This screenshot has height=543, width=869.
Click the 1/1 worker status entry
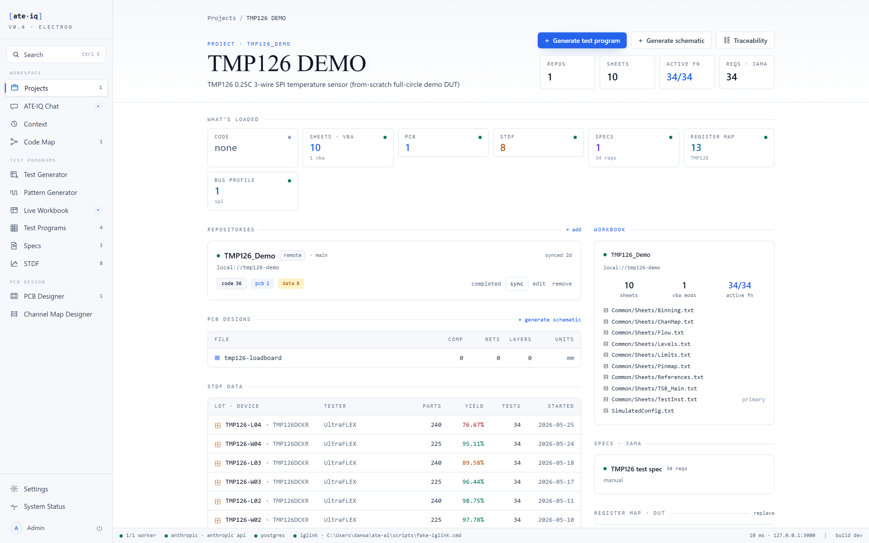click(x=137, y=535)
